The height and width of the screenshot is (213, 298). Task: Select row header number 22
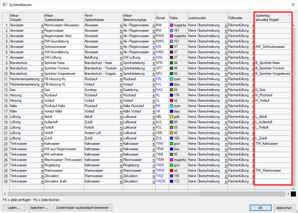(x=6, y=139)
